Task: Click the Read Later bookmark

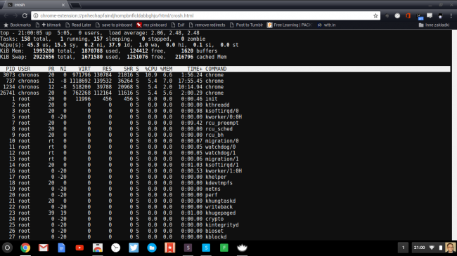Action: [79, 25]
